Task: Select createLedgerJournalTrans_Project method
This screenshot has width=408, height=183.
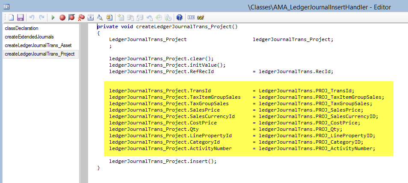Action: pyautogui.click(x=40, y=54)
